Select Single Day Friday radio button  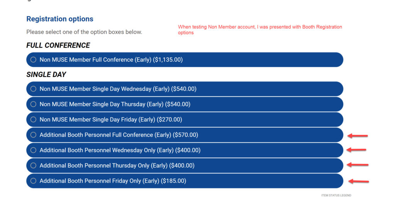click(x=33, y=120)
